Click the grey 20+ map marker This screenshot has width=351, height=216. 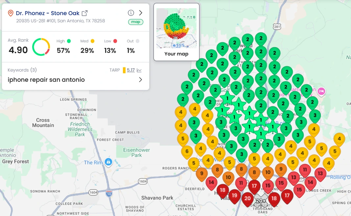click(261, 201)
